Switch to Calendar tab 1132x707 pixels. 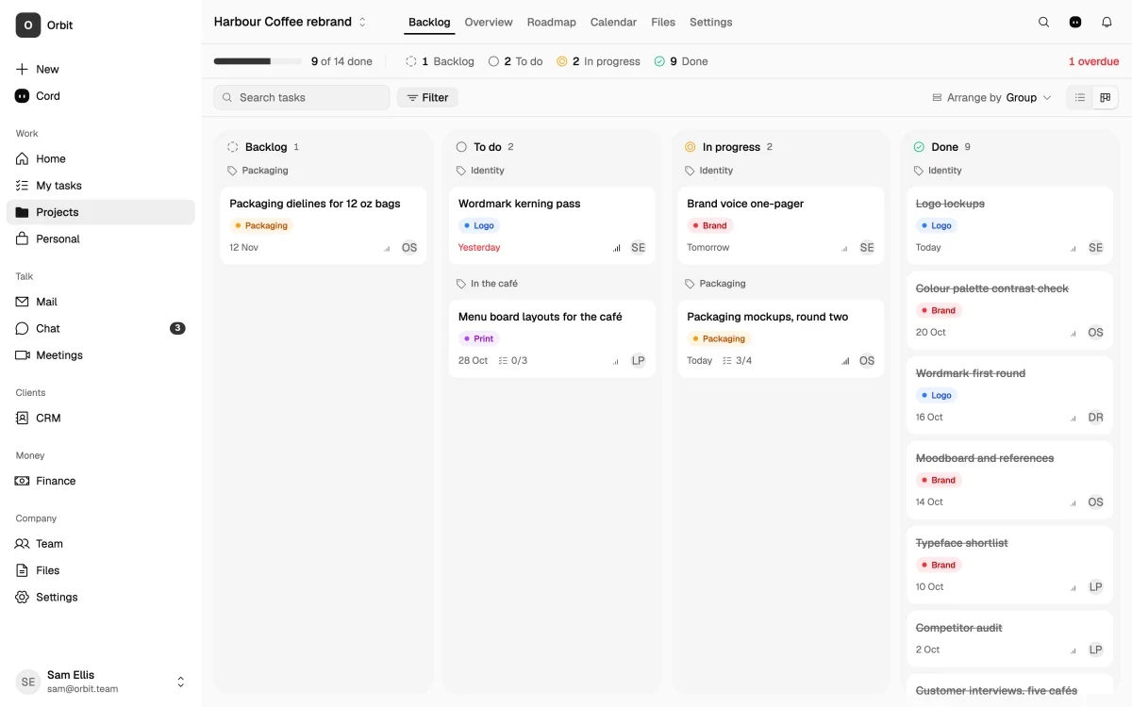click(613, 22)
